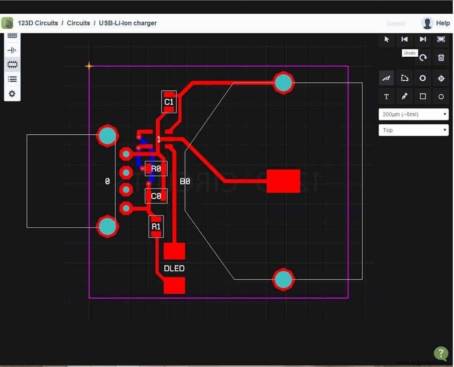The image size is (454, 367).
Task: Switch to schematic editor view
Action: [x=12, y=50]
